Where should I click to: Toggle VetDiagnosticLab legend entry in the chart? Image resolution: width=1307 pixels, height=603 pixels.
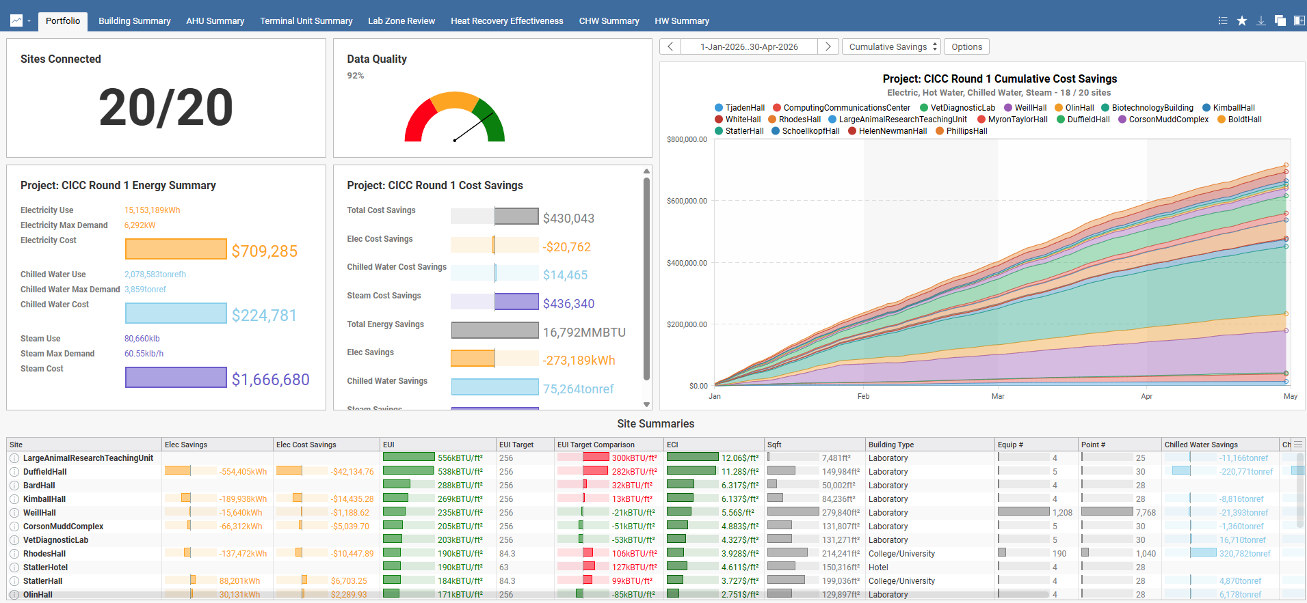(958, 108)
